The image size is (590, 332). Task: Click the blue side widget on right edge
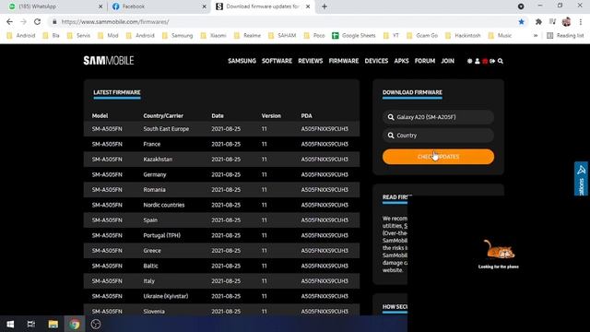582,179
